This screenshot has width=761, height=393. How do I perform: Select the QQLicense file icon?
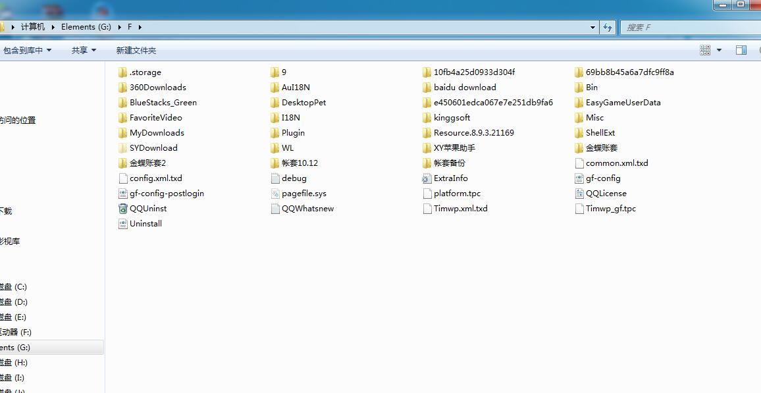click(x=579, y=194)
